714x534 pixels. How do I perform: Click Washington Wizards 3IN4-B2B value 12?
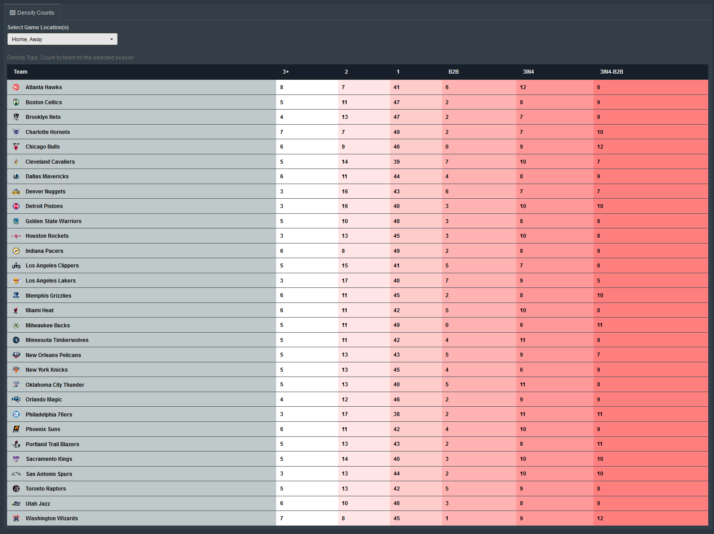[x=600, y=518]
